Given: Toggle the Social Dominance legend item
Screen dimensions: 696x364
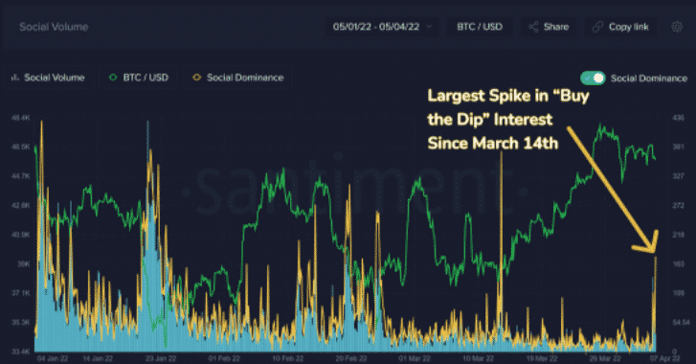Looking at the screenshot, I should pyautogui.click(x=238, y=78).
